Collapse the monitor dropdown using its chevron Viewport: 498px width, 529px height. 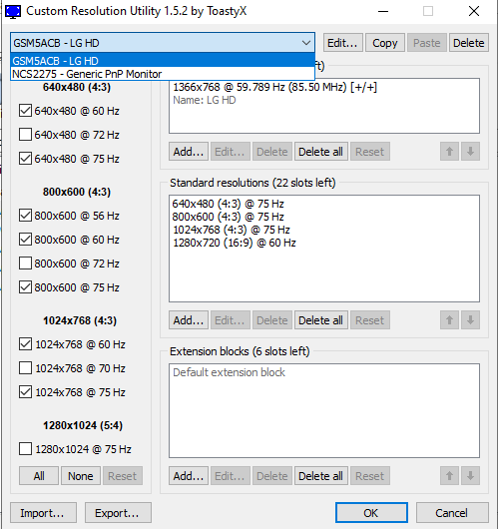tap(306, 43)
